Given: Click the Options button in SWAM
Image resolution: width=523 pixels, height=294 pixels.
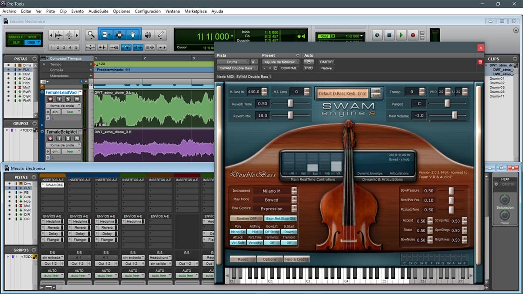Looking at the screenshot, I should (270, 259).
